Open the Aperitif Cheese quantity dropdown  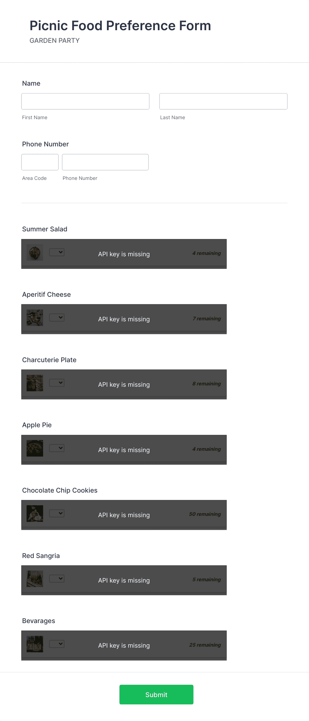57,317
